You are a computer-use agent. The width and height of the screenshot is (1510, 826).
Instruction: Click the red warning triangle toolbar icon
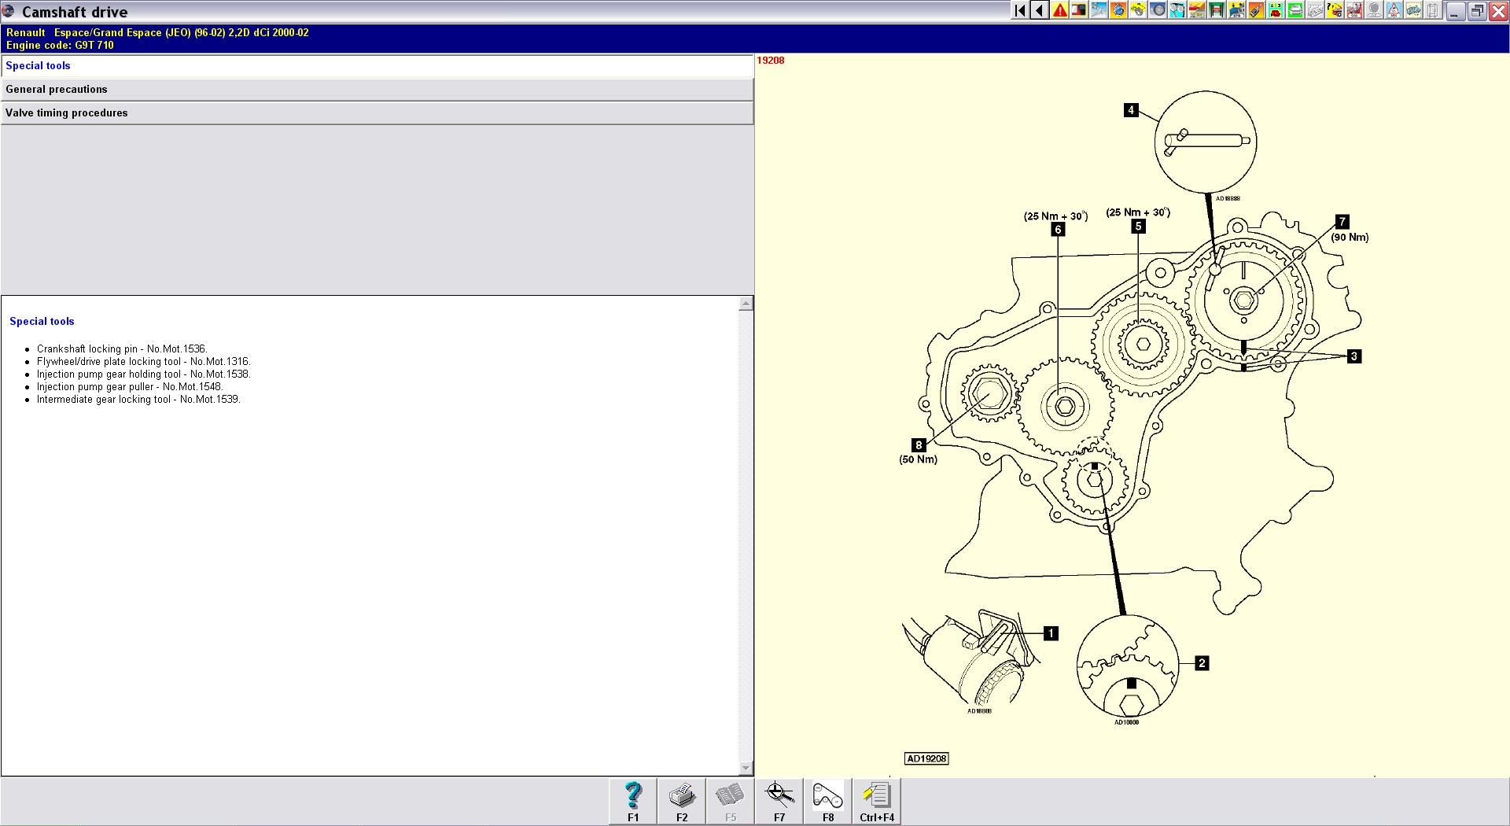click(1059, 10)
